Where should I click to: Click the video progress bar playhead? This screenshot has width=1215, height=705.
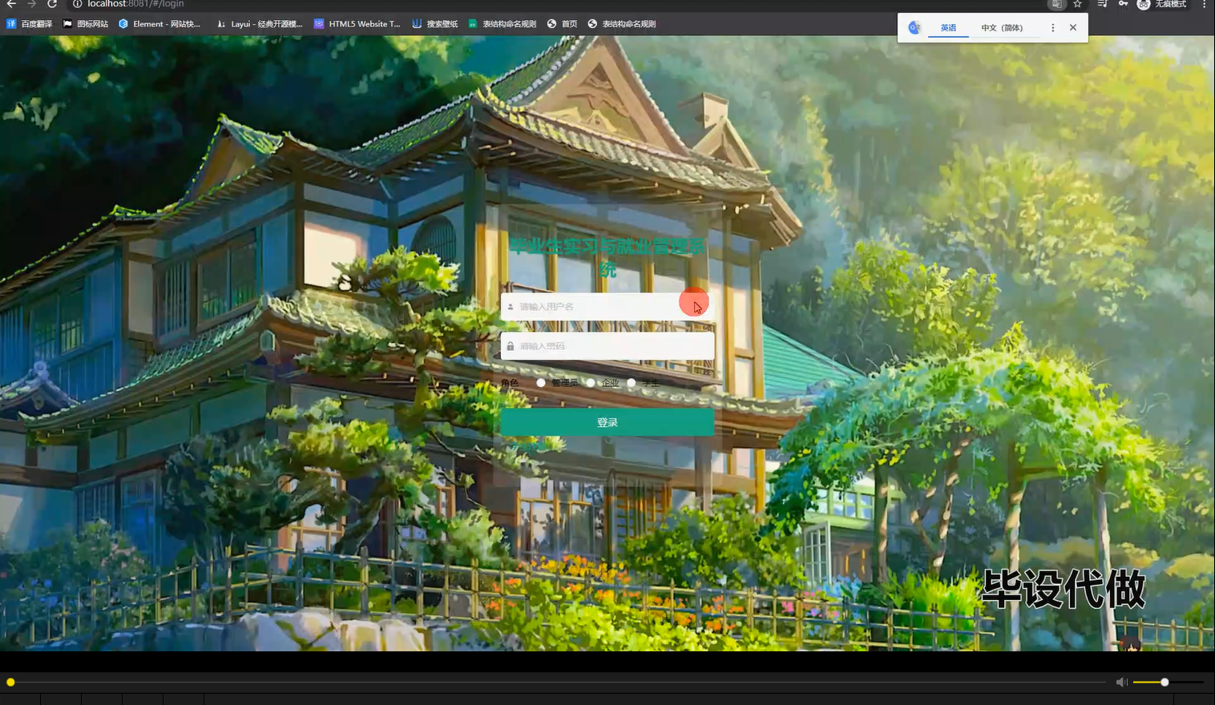point(10,683)
